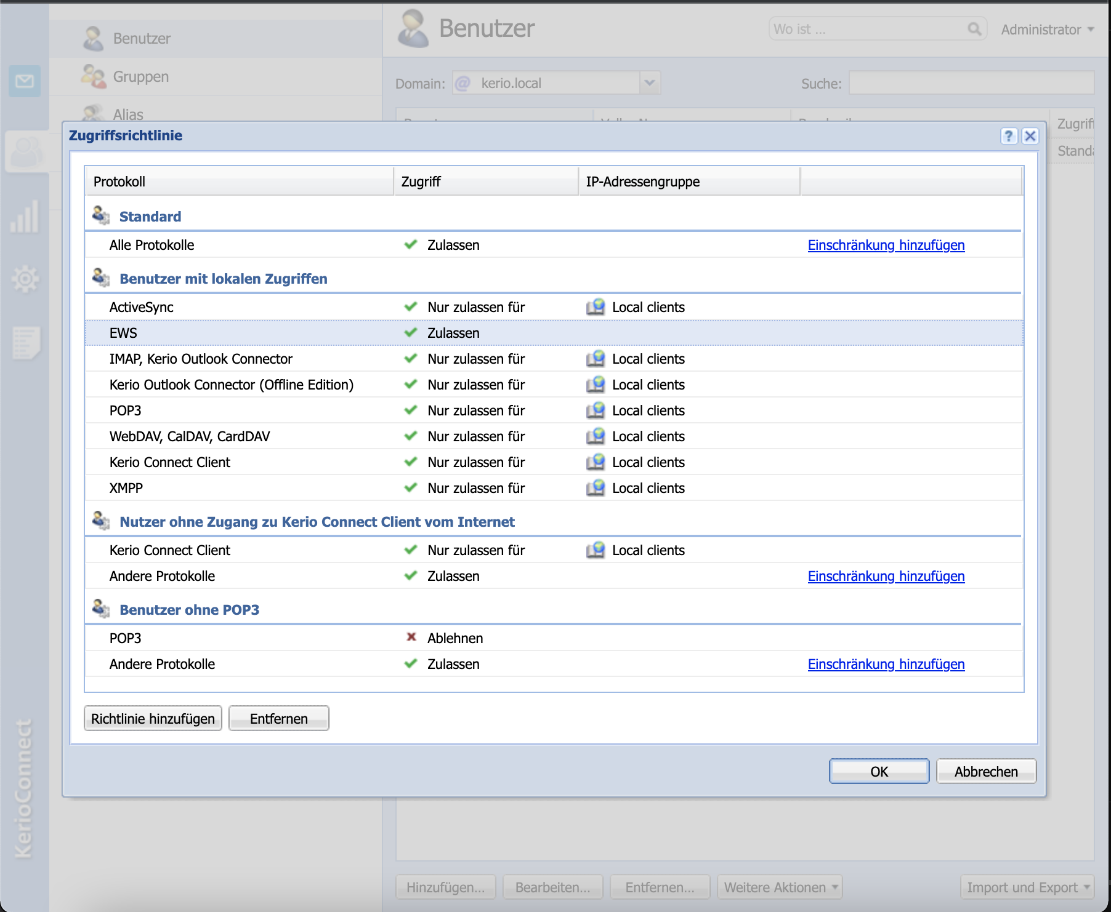The width and height of the screenshot is (1111, 912).
Task: Click the Standard policy group icon
Action: [100, 215]
